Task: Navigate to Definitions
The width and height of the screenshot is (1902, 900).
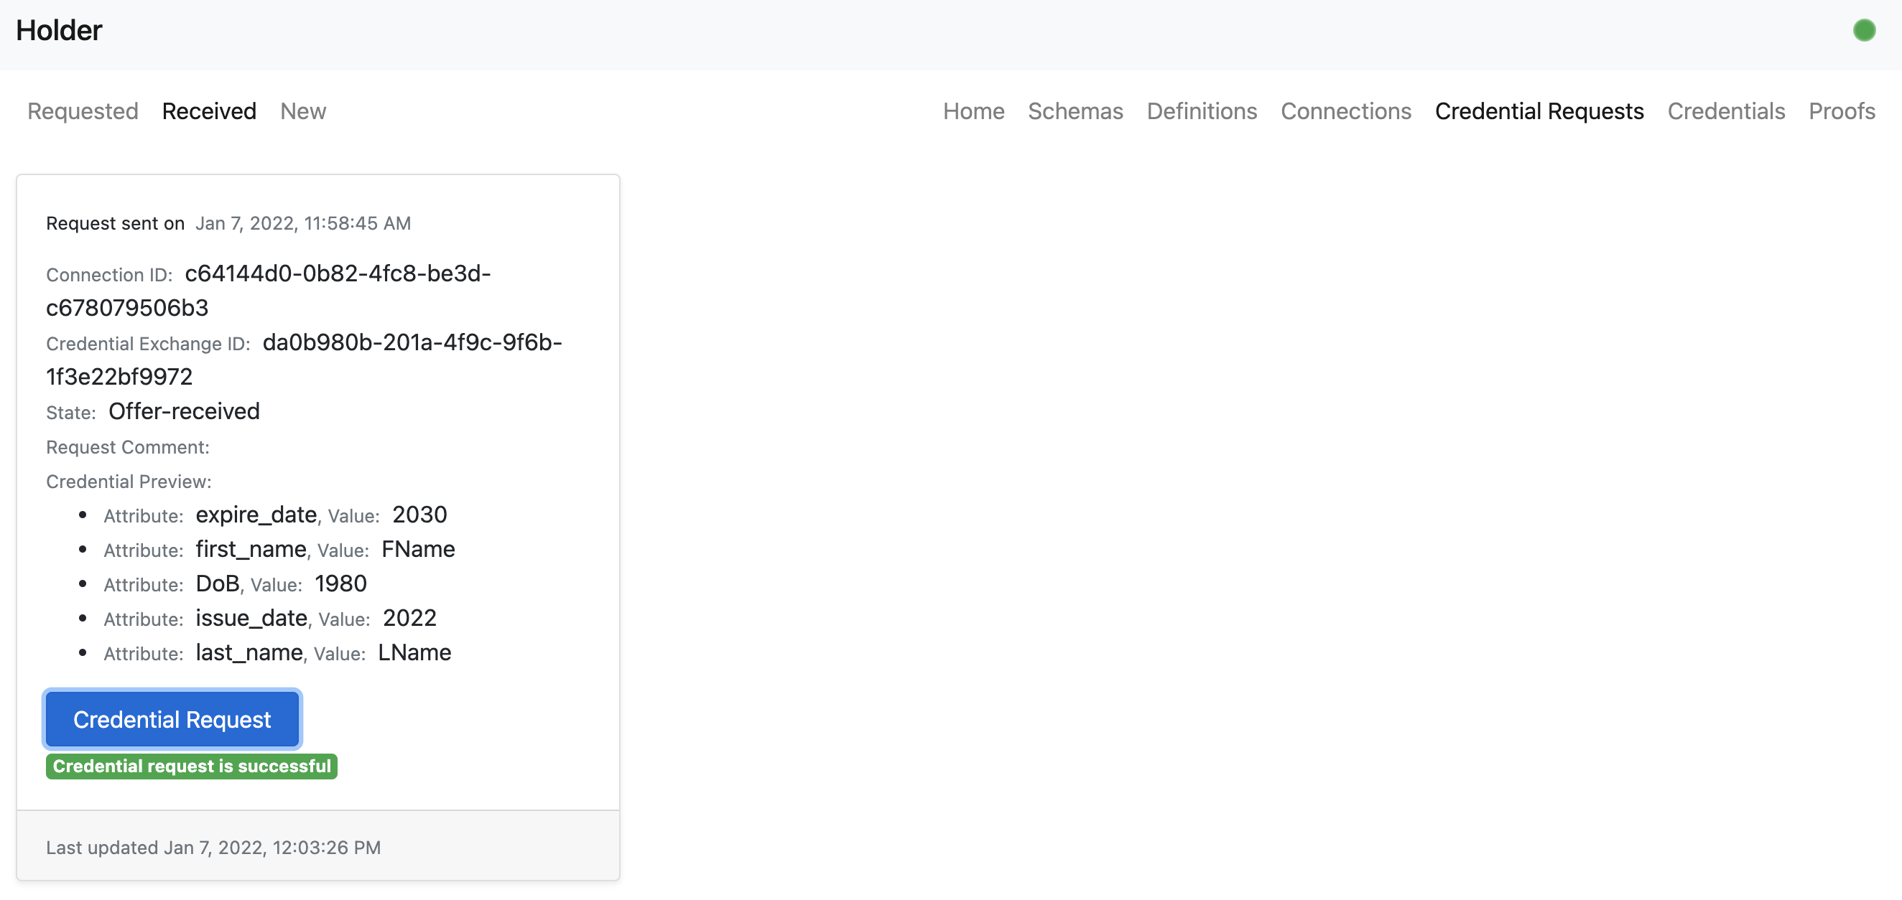Action: pos(1201,111)
